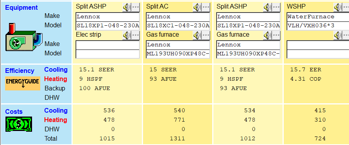Viewport: 349px width, 145px height.
Task: Open ellipsis button for Split AC Gas furnace
Action: (x=206, y=35)
